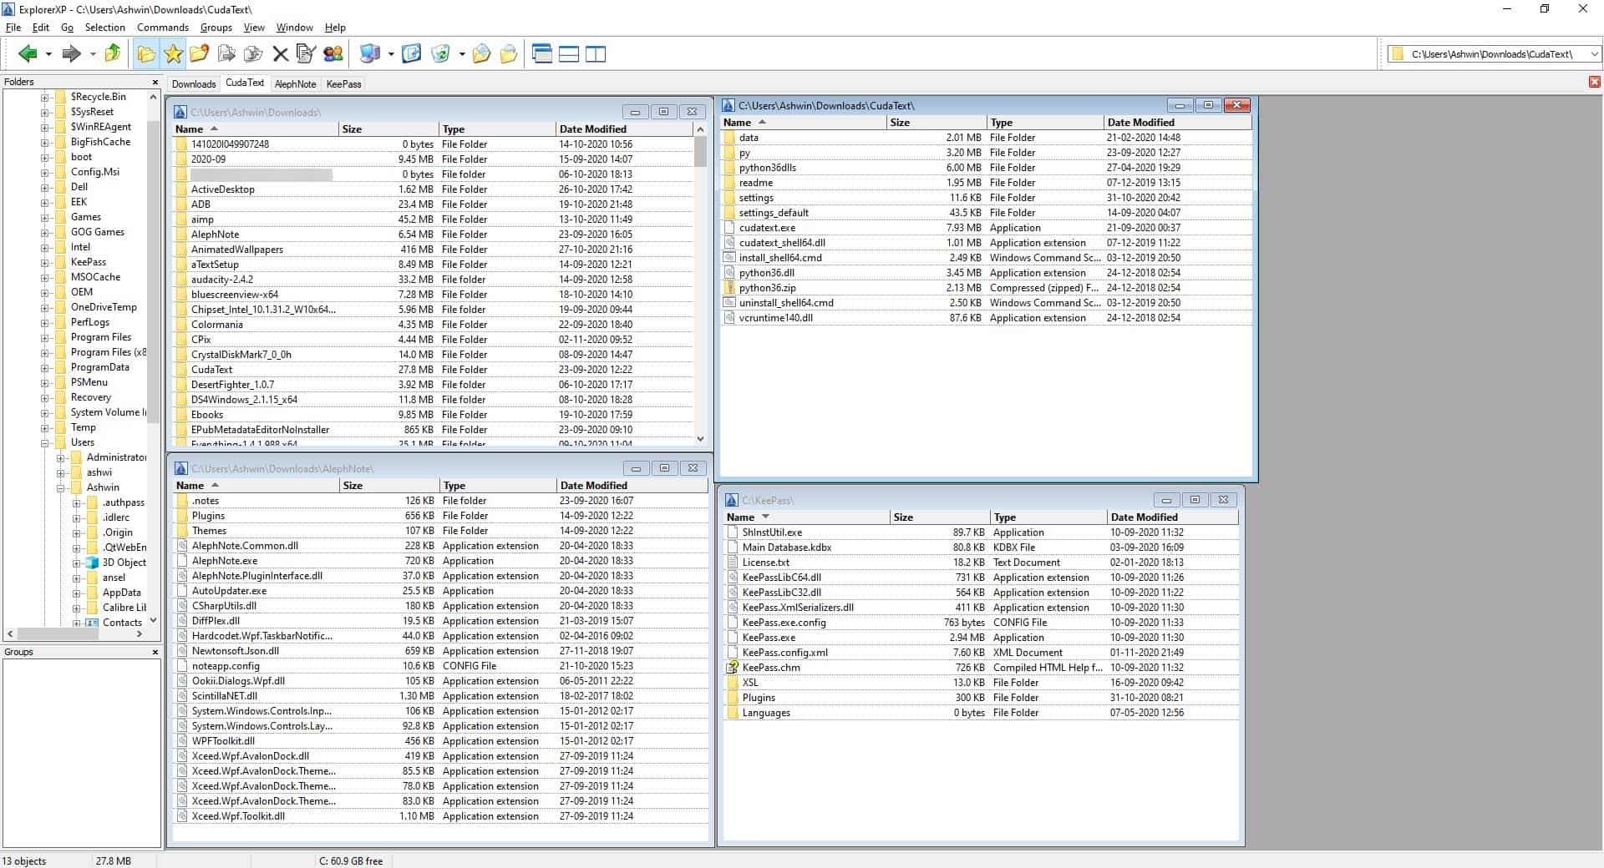Viewport: 1604px width, 868px height.
Task: Open the Recycle Bin dropdown arrow
Action: 462,54
